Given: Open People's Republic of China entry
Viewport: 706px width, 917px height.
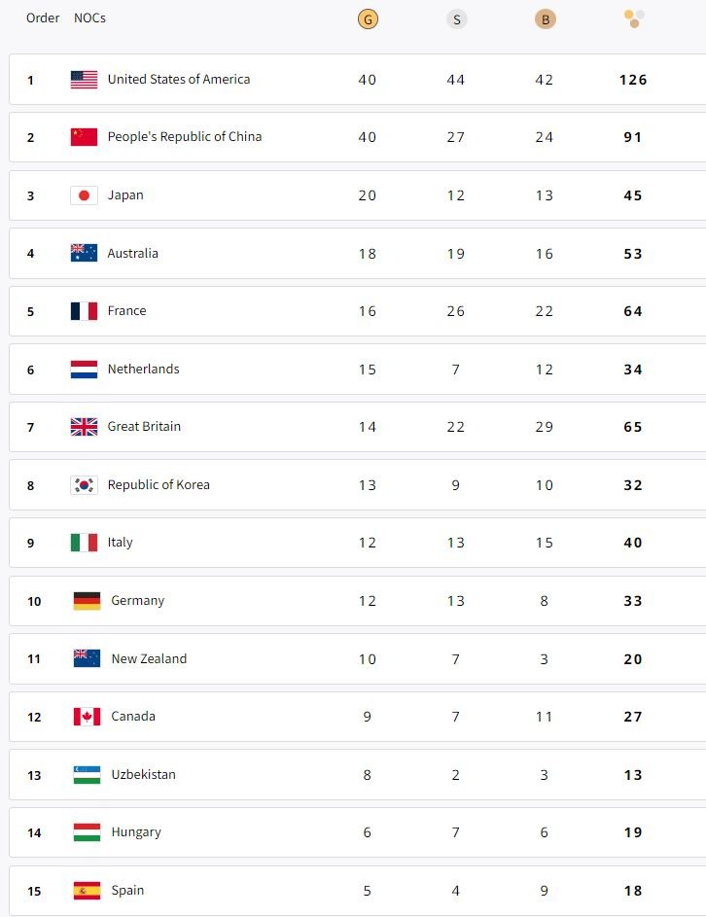Looking at the screenshot, I should (x=184, y=137).
